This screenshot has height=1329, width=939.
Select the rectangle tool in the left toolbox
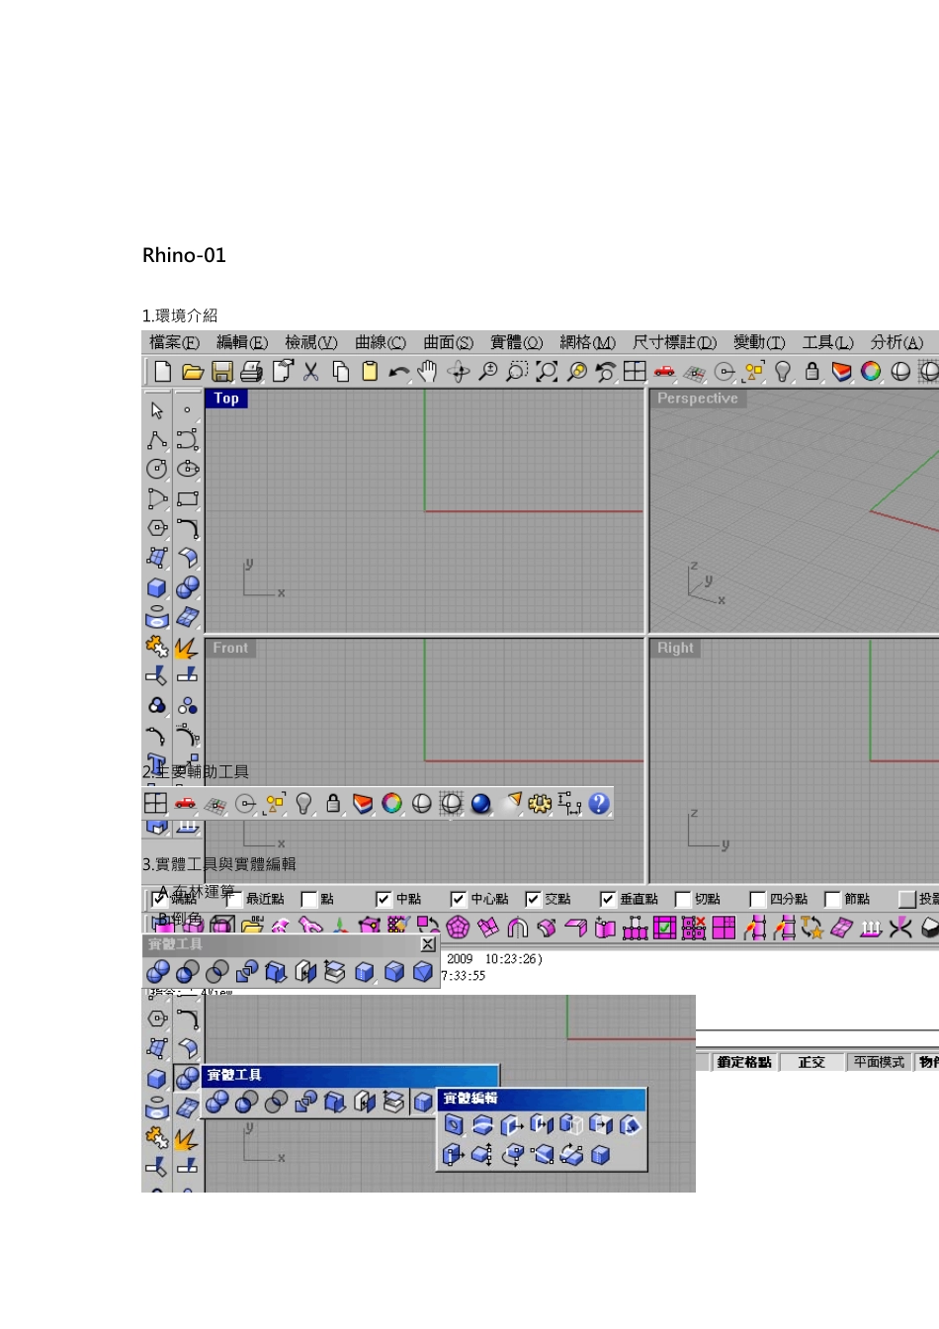coord(188,498)
